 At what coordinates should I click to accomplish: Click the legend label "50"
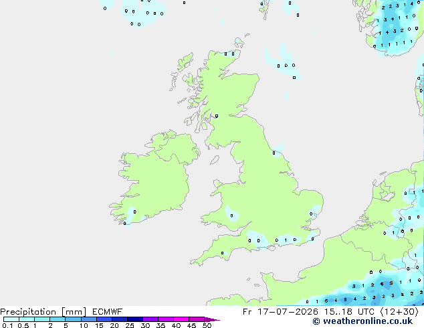(207, 325)
